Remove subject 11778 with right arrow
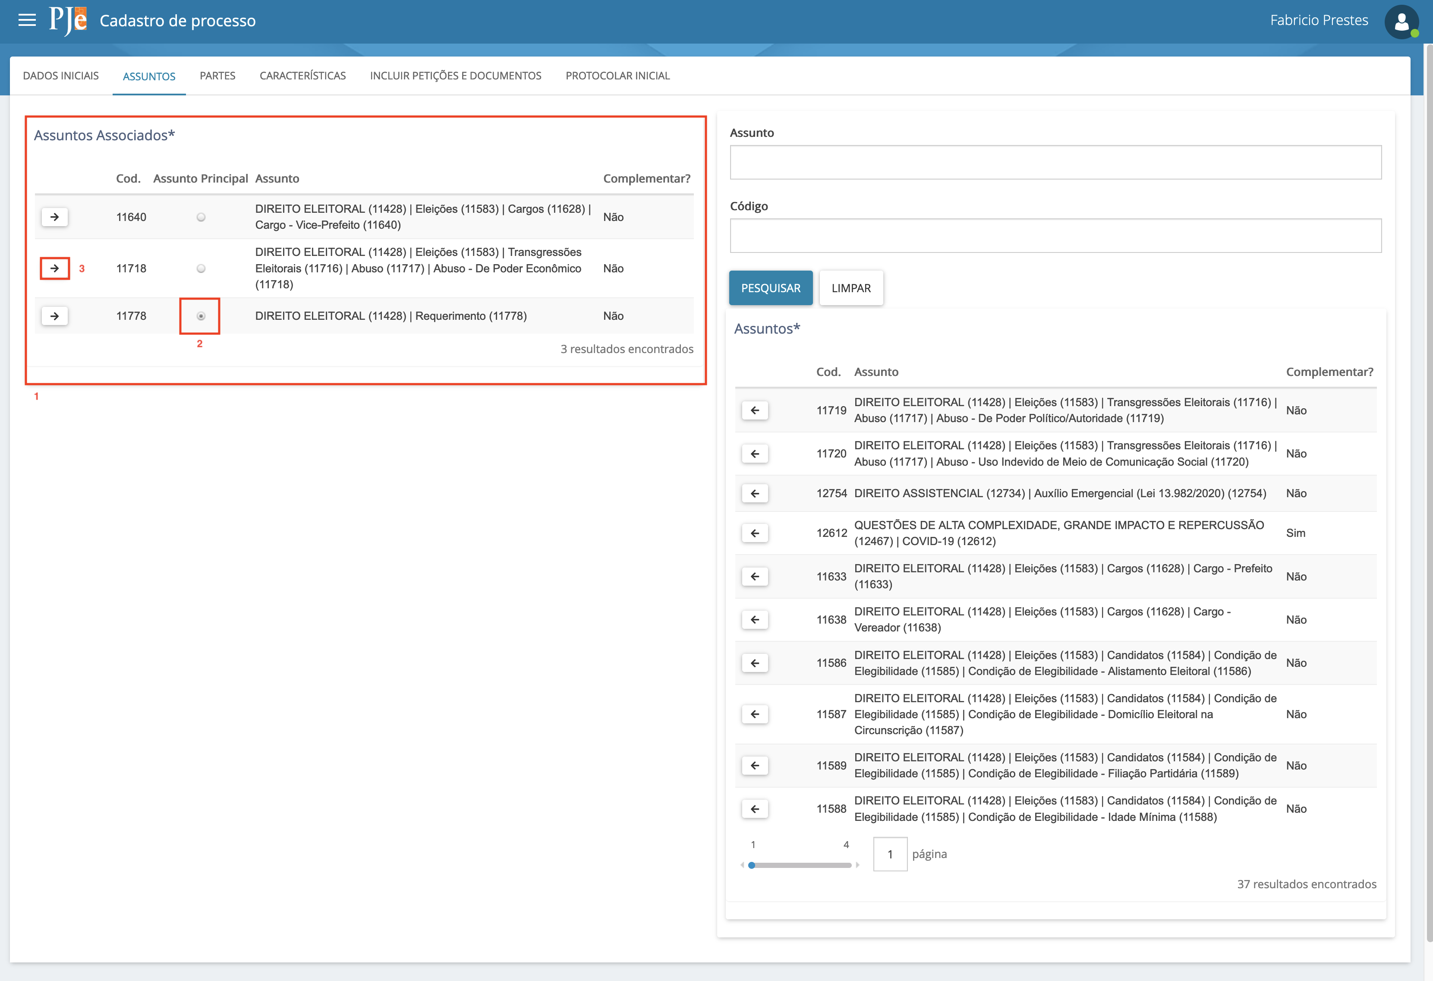1433x981 pixels. [55, 315]
